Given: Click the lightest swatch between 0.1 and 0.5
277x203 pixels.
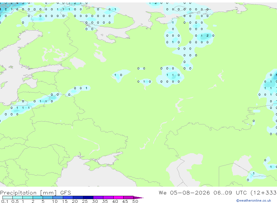Looking at the screenshot, I should click(x=7, y=197).
